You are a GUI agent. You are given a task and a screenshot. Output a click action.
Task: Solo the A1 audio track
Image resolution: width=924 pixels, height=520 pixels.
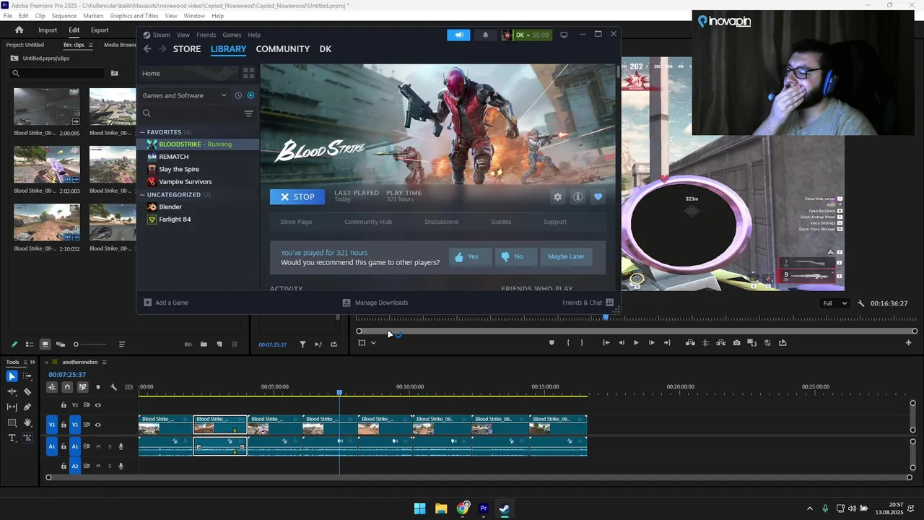point(110,446)
